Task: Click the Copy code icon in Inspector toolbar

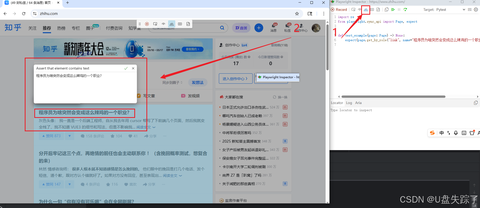Action: 386,10
